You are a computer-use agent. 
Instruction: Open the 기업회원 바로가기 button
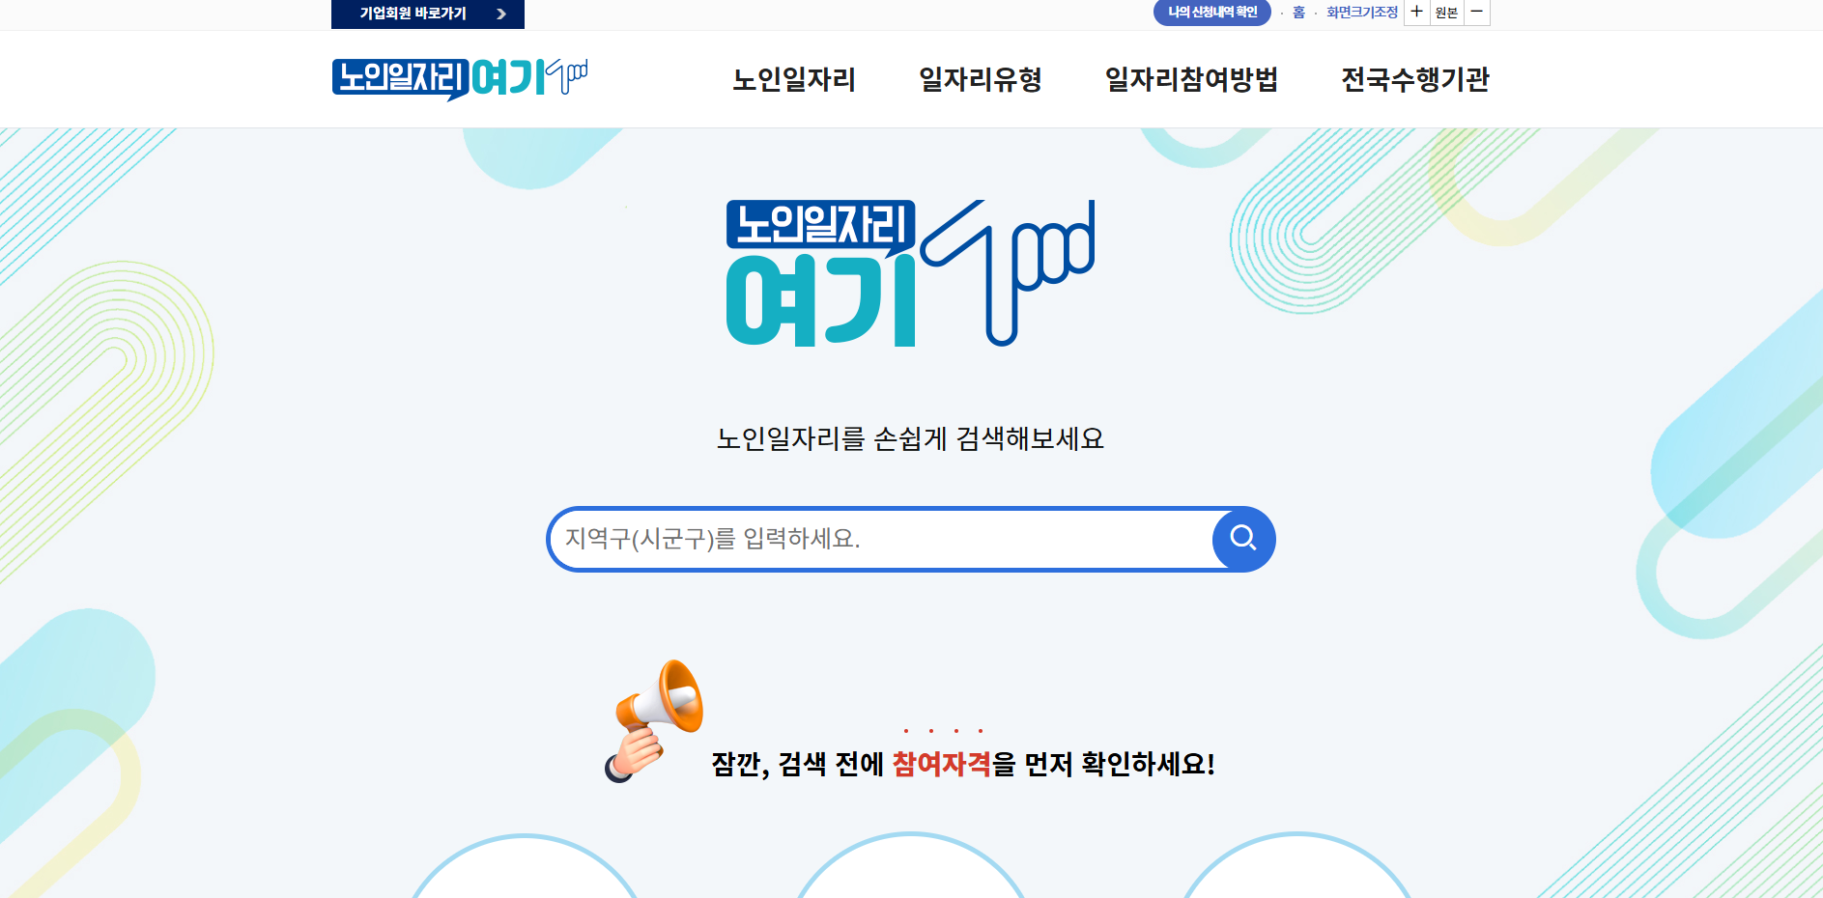(x=428, y=14)
